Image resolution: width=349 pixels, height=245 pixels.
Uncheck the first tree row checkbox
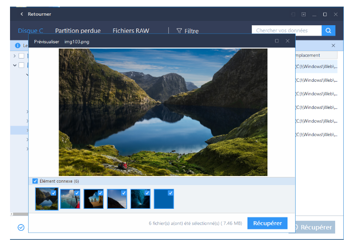pos(21,56)
